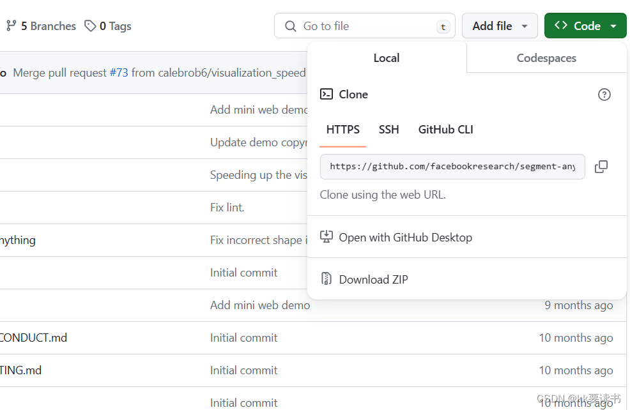Open the Add file dropdown
The width and height of the screenshot is (630, 410).
click(x=500, y=26)
